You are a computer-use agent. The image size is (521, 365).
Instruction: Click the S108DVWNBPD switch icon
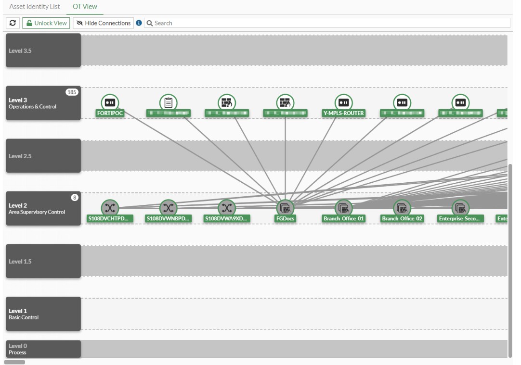(168, 208)
